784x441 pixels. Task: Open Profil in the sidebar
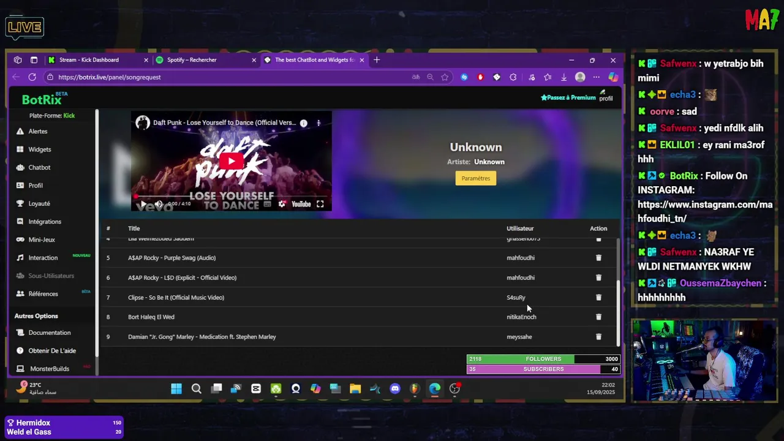point(36,186)
